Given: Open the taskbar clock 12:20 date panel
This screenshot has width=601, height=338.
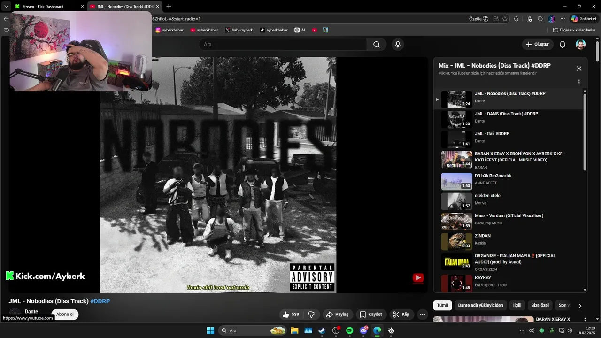Looking at the screenshot, I should pyautogui.click(x=586, y=330).
